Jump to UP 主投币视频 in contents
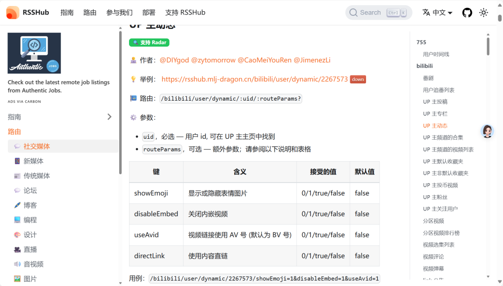Screen dimensions: 503x286 click(440, 185)
